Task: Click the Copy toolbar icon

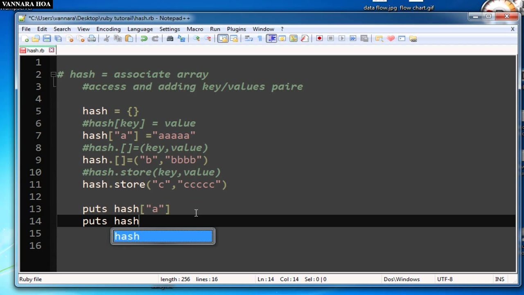Action: 118,39
